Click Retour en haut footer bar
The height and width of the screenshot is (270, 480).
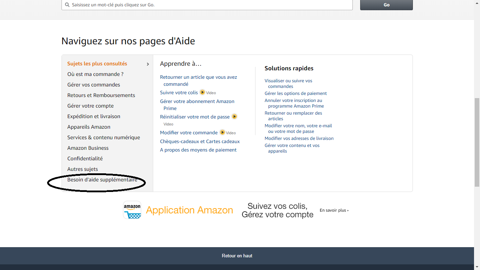click(x=237, y=256)
